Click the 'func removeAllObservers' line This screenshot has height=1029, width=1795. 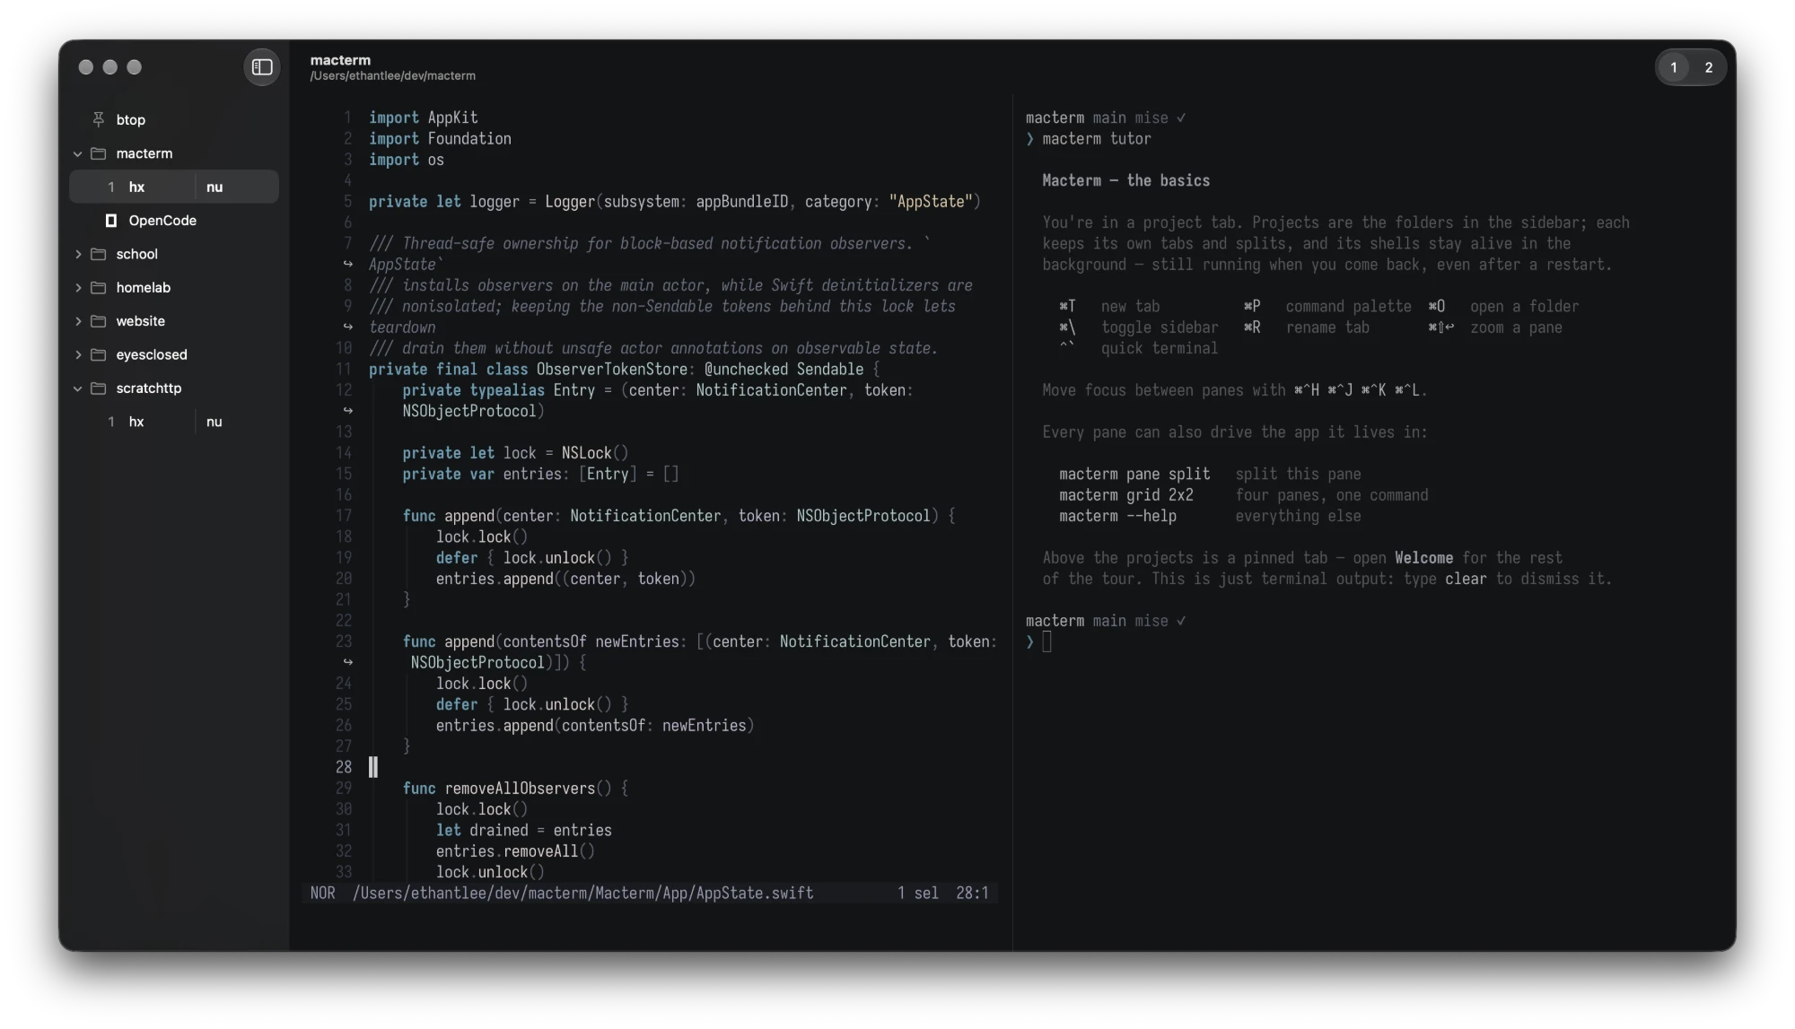(515, 789)
